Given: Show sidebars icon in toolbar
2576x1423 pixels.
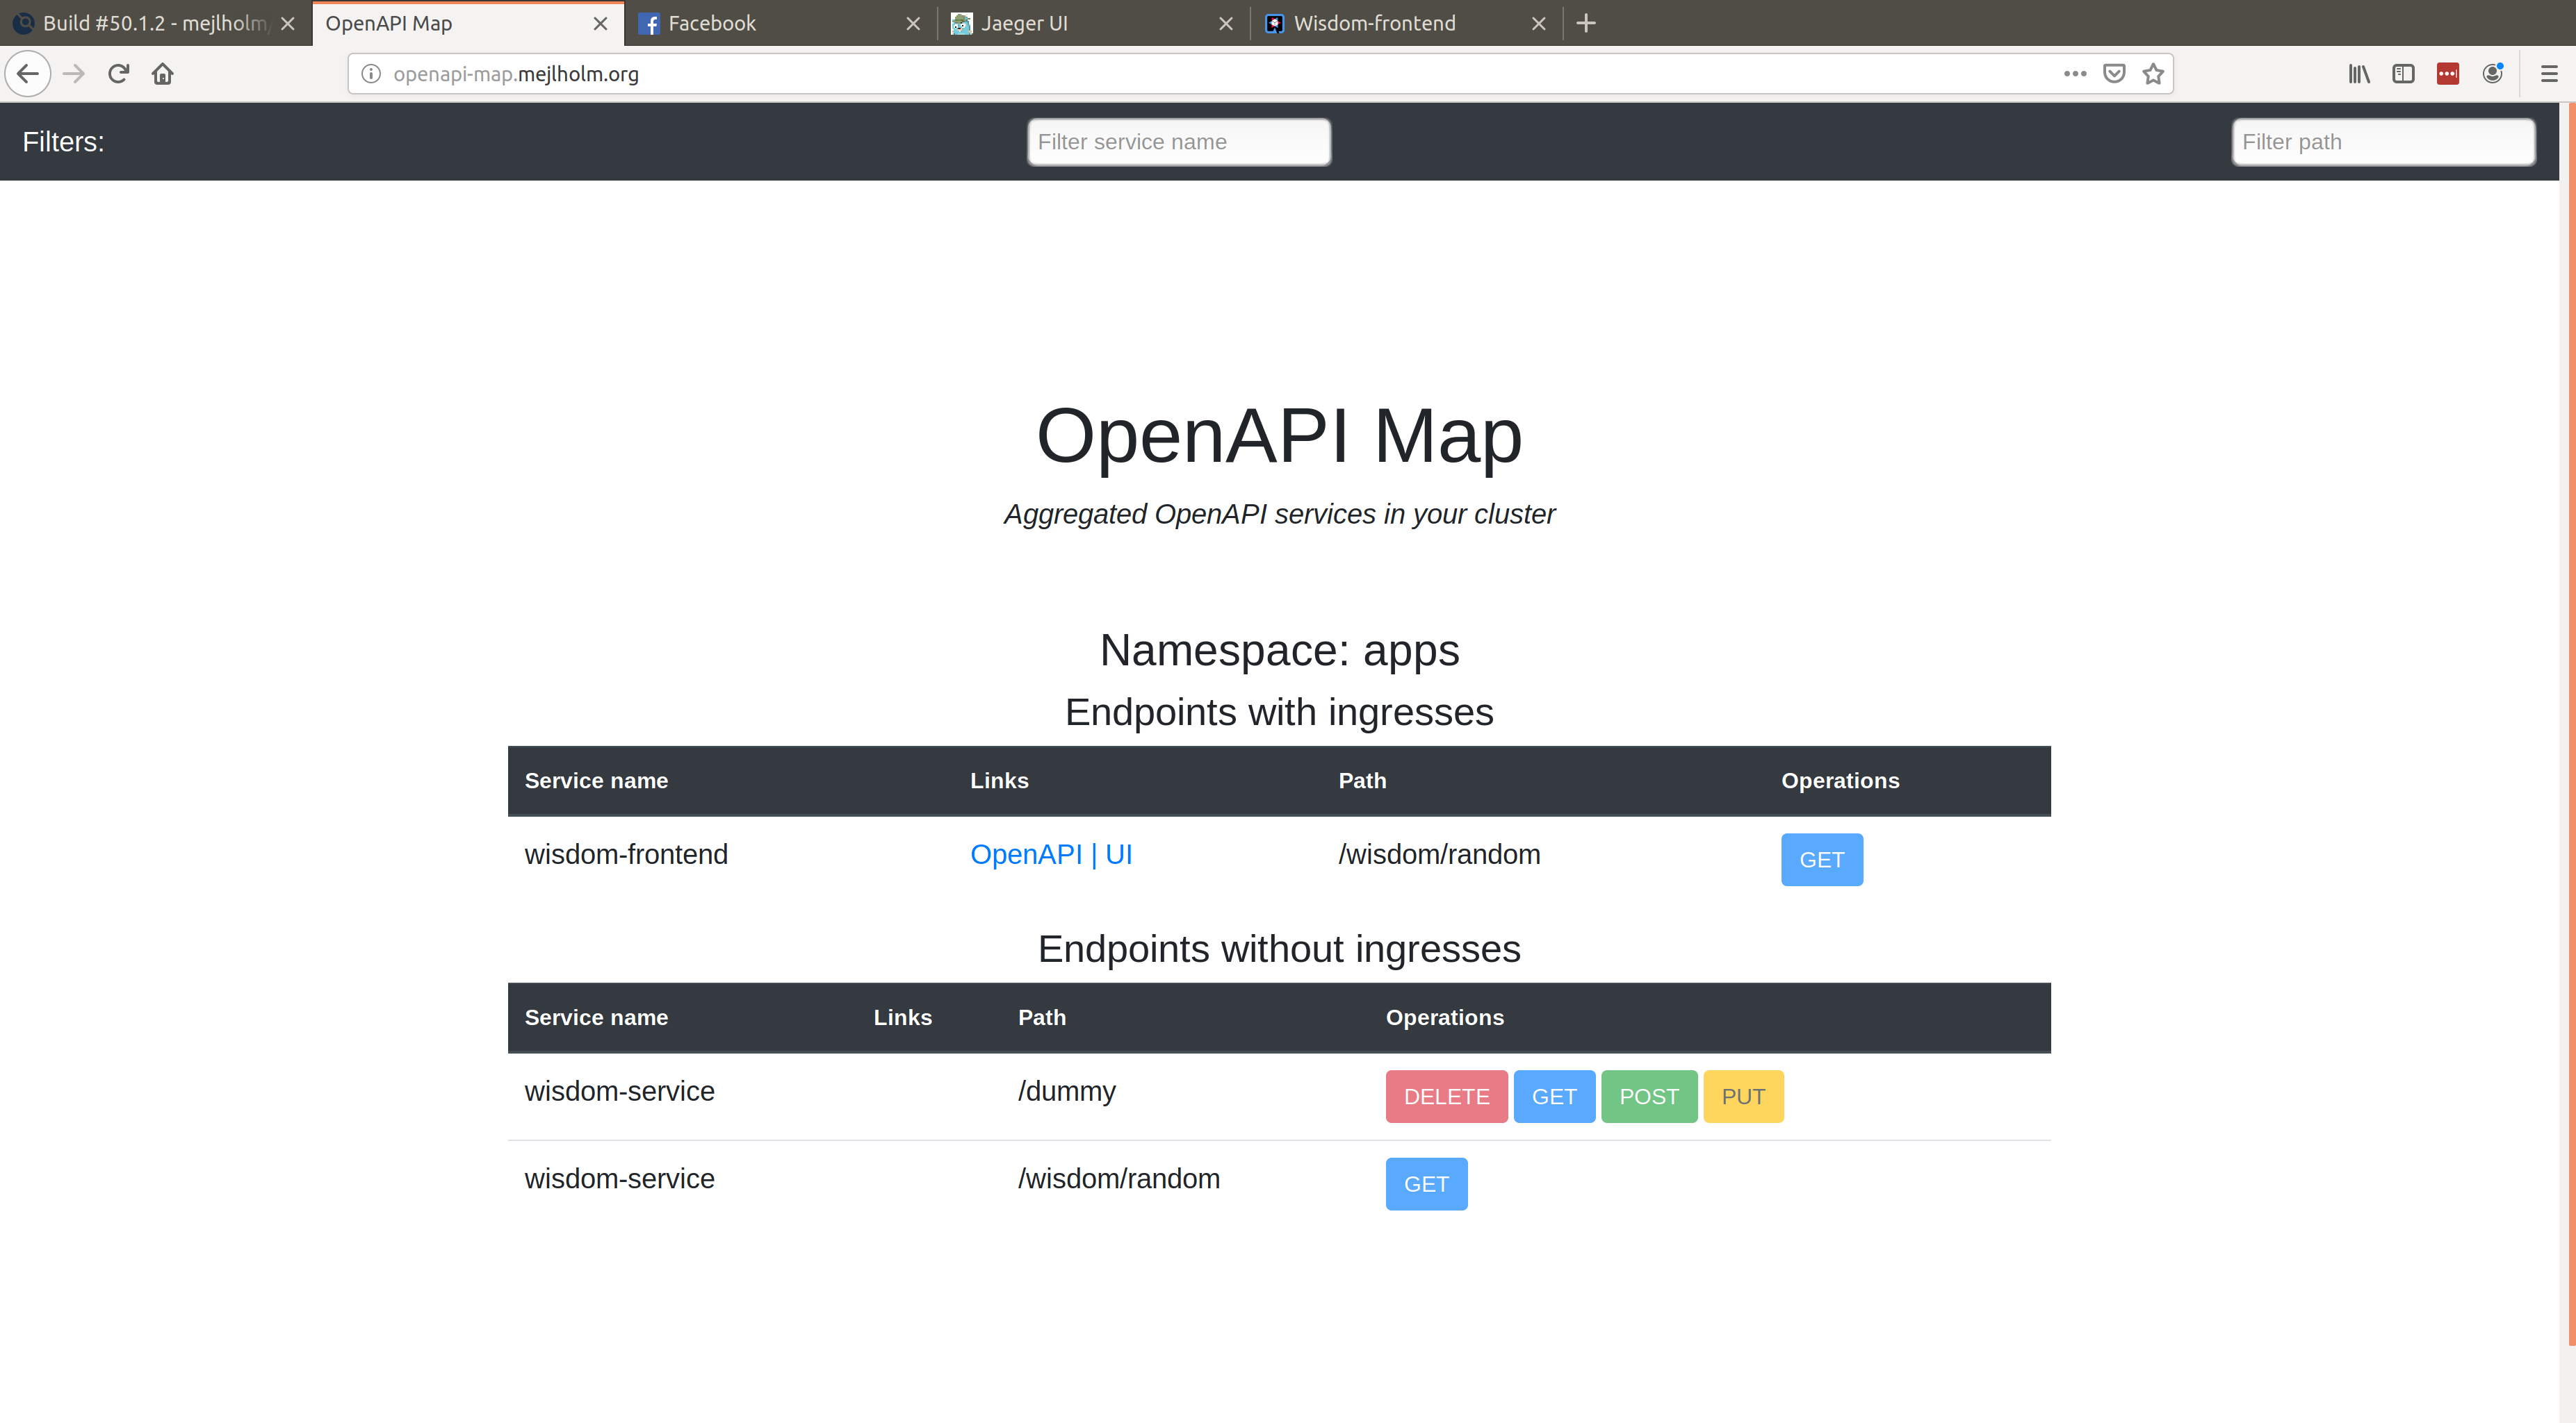Looking at the screenshot, I should click(2403, 74).
